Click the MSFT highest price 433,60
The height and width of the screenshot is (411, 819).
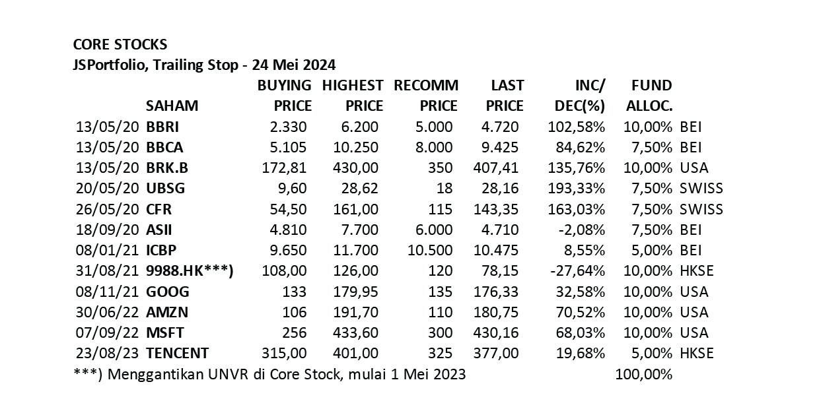pyautogui.click(x=357, y=332)
